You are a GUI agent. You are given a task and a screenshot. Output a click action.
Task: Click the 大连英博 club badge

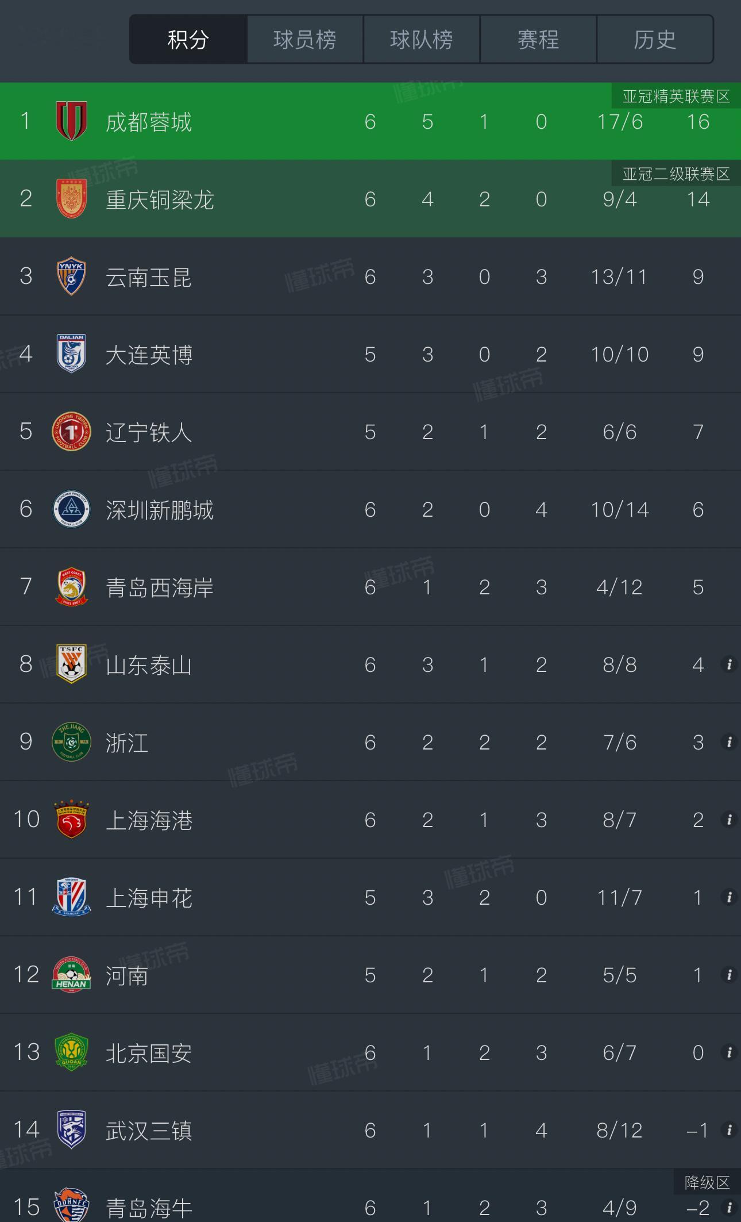click(x=71, y=353)
